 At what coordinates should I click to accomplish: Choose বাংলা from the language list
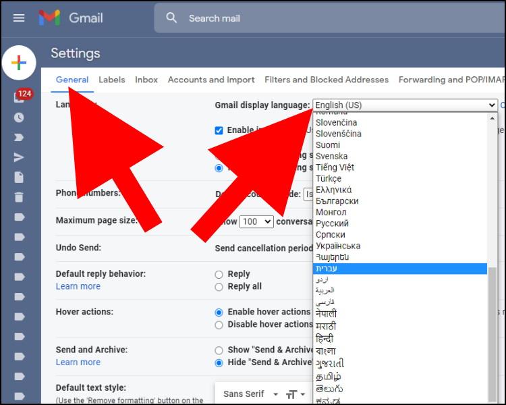[x=400, y=351]
